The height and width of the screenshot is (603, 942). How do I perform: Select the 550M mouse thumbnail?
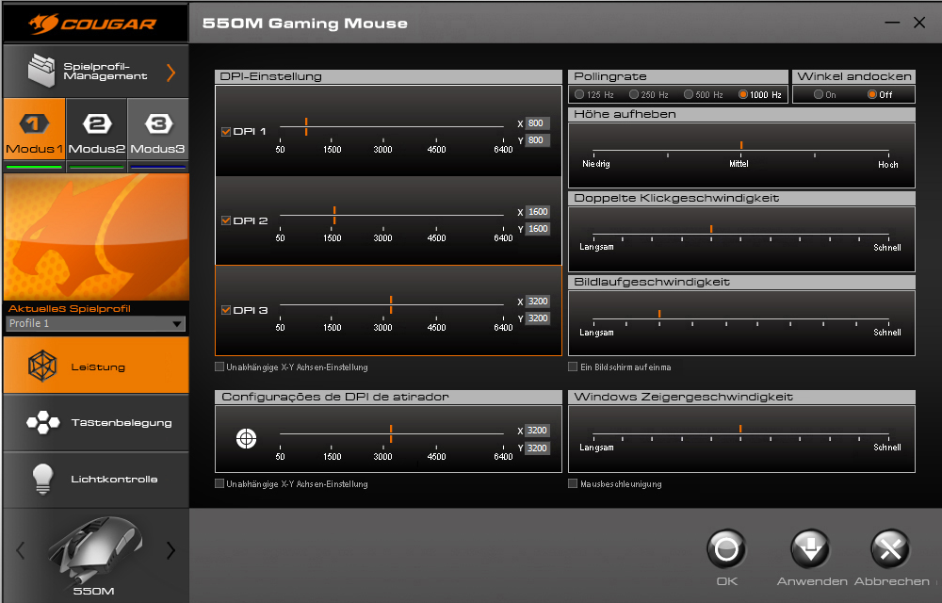point(95,549)
